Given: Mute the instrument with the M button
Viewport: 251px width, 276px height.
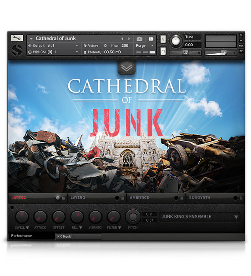Looking at the screenshot, I should click(163, 51).
